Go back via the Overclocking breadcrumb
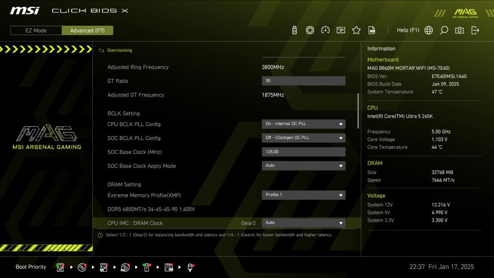494x278 pixels. point(120,50)
